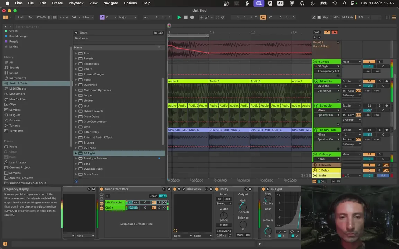Click the Tap tempo button
The width and height of the screenshot is (399, 249).
31,17
